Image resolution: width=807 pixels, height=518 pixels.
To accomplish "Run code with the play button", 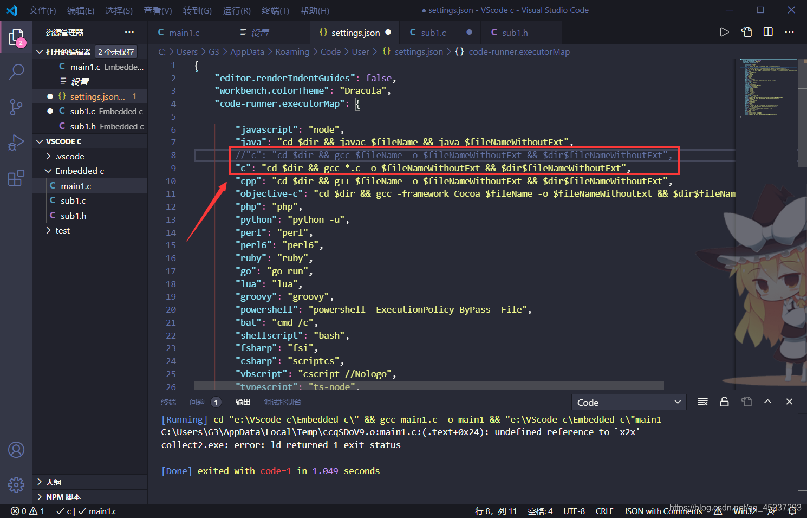I will coord(724,33).
